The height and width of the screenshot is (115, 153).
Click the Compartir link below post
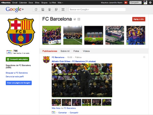74,113
